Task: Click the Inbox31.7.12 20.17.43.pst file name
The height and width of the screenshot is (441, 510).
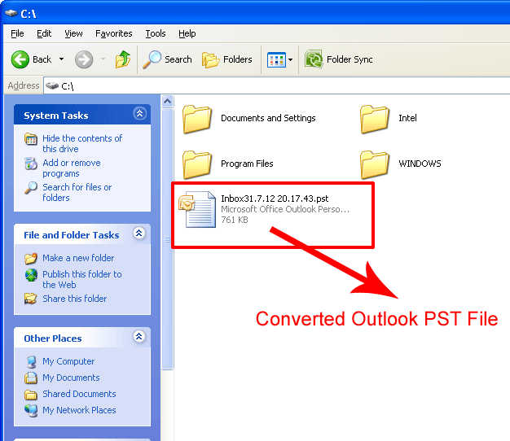Action: click(275, 199)
